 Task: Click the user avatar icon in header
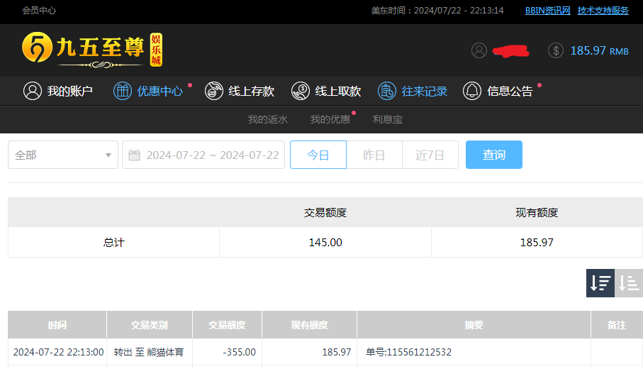pos(479,50)
